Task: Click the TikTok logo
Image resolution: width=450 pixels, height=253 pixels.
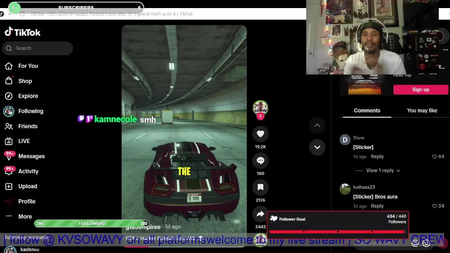Action: click(x=22, y=32)
